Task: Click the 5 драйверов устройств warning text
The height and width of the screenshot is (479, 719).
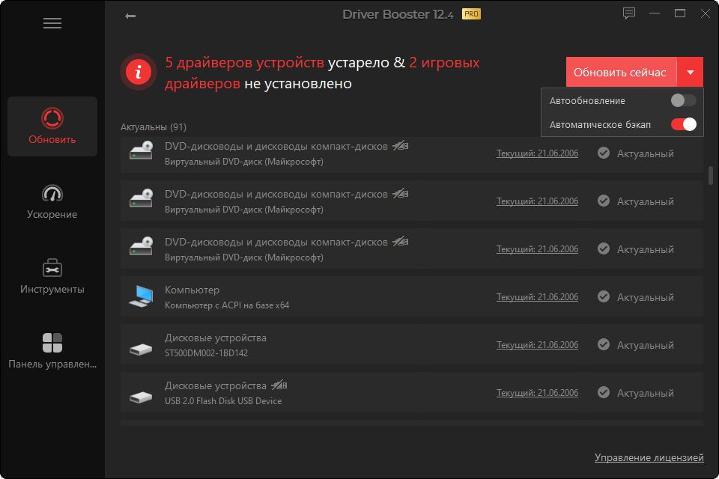Action: (x=244, y=62)
